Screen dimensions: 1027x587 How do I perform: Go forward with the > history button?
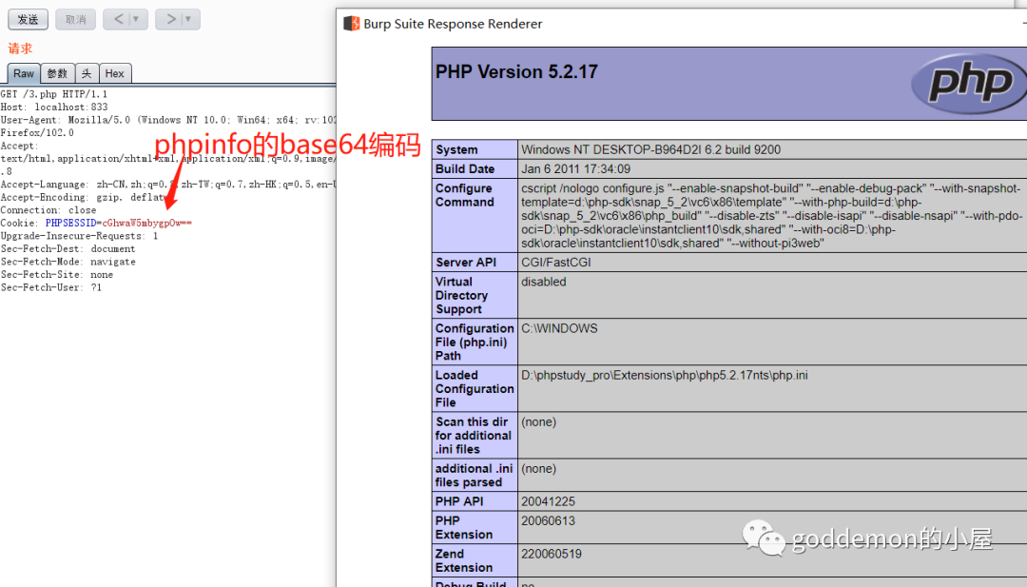[170, 19]
